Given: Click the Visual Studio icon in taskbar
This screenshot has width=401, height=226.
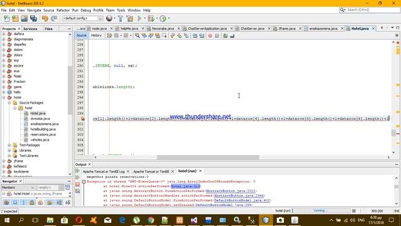Looking at the screenshot, I should 194,220.
